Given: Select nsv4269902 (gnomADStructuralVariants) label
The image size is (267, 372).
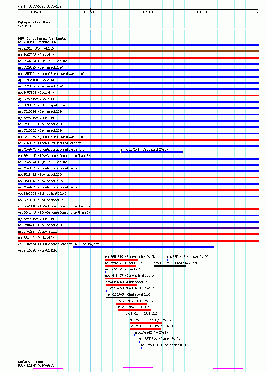Looking at the screenshot, I should (51, 187).
